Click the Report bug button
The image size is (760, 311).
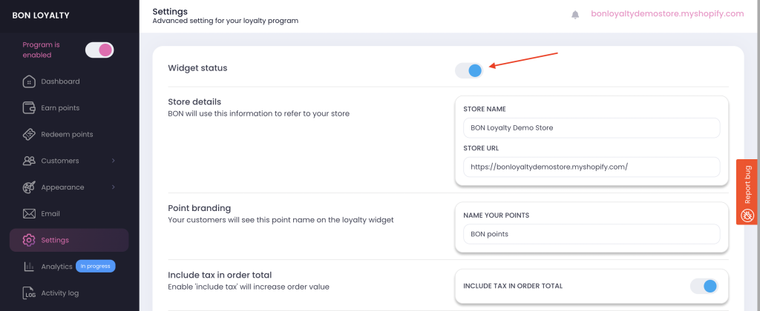point(747,192)
